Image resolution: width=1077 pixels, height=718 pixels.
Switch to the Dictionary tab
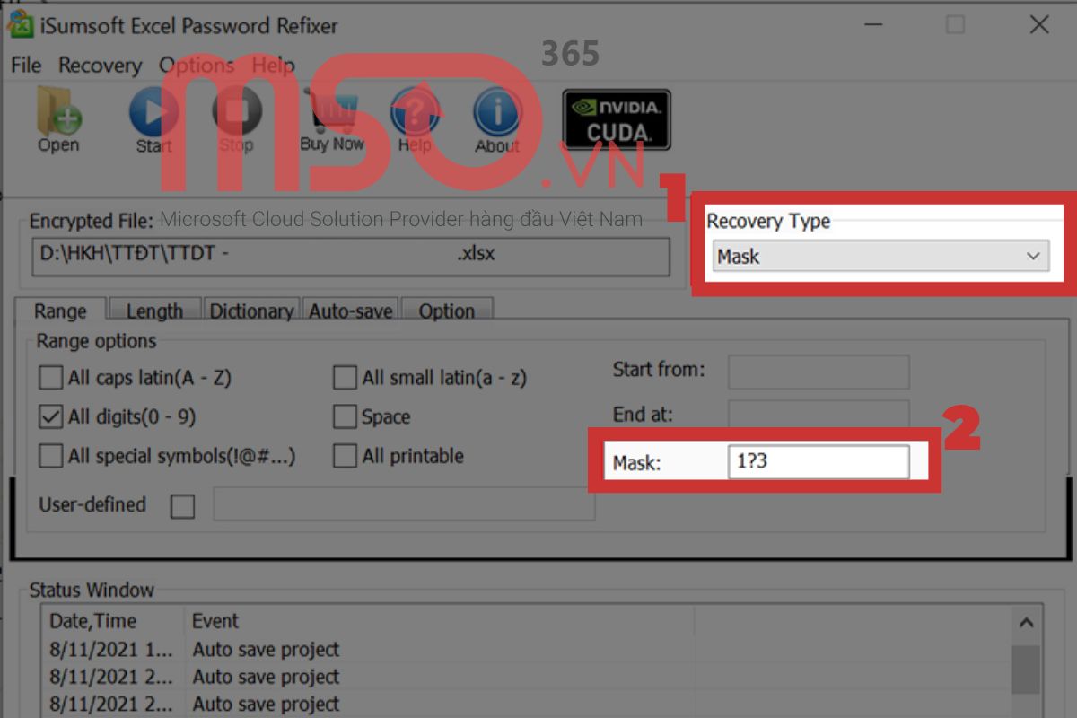[251, 311]
